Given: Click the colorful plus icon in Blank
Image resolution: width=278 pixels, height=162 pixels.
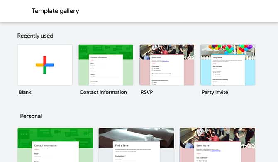Looking at the screenshot, I should click(45, 65).
